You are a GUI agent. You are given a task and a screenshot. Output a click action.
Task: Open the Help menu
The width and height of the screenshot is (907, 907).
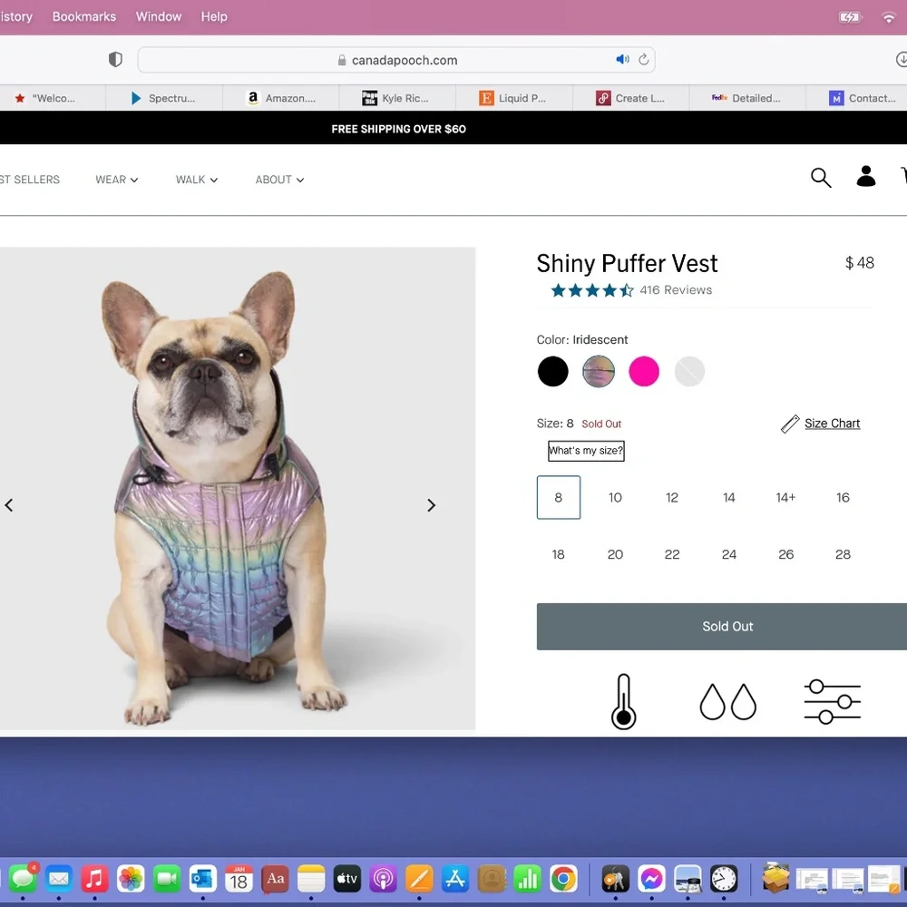214,16
